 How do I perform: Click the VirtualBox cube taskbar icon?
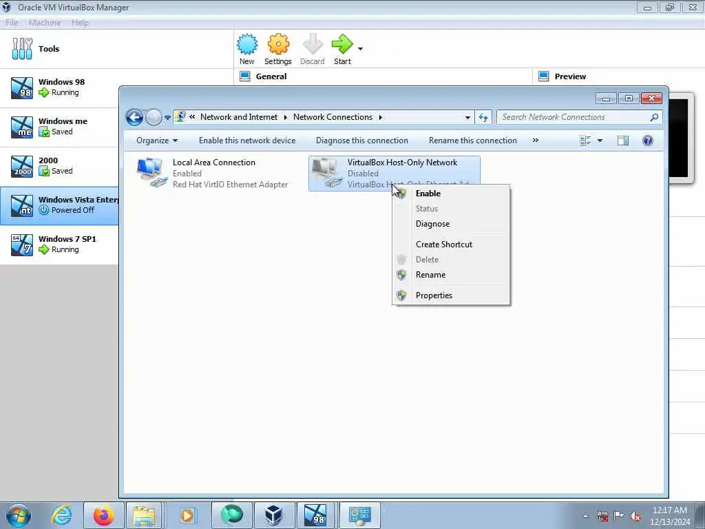tap(273, 515)
